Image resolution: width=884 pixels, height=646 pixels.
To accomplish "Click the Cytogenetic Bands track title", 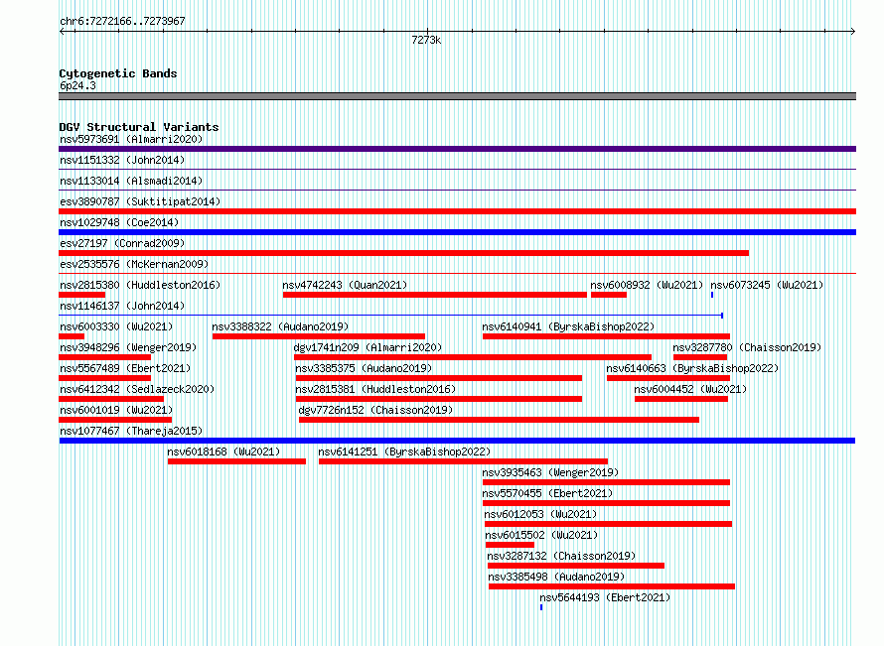I will pyautogui.click(x=118, y=73).
